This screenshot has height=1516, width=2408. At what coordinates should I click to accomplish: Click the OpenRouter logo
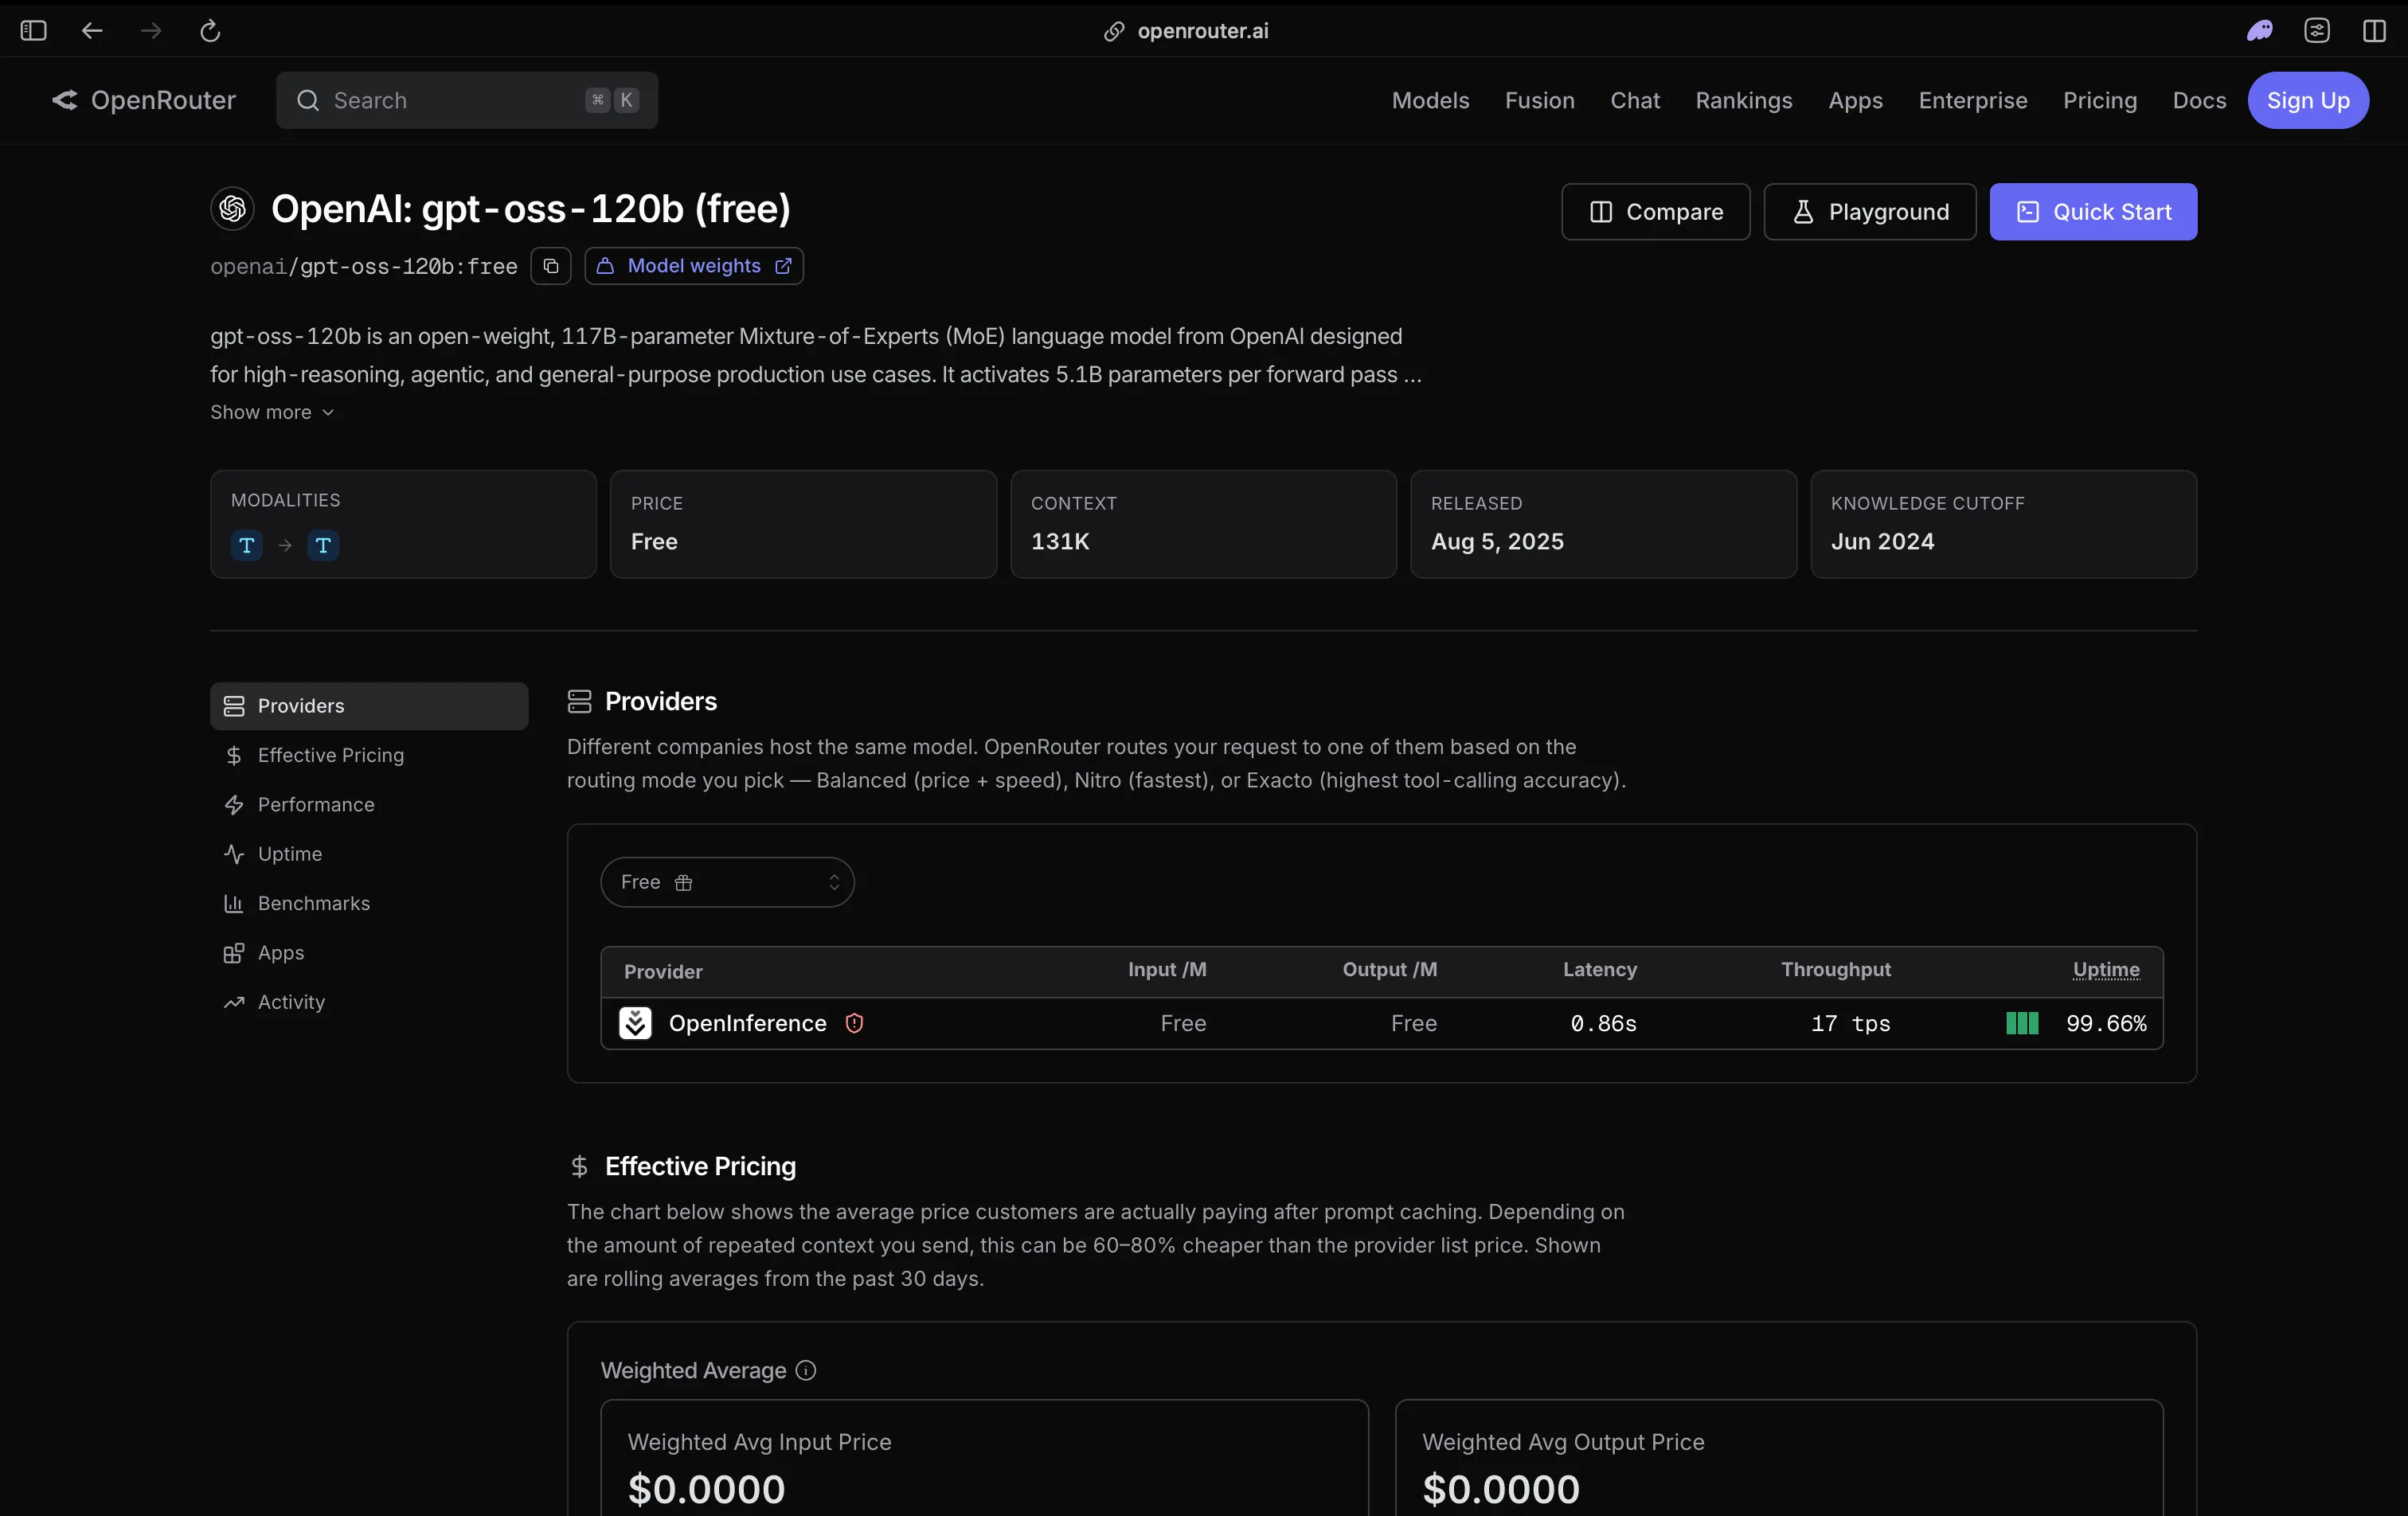(x=144, y=100)
